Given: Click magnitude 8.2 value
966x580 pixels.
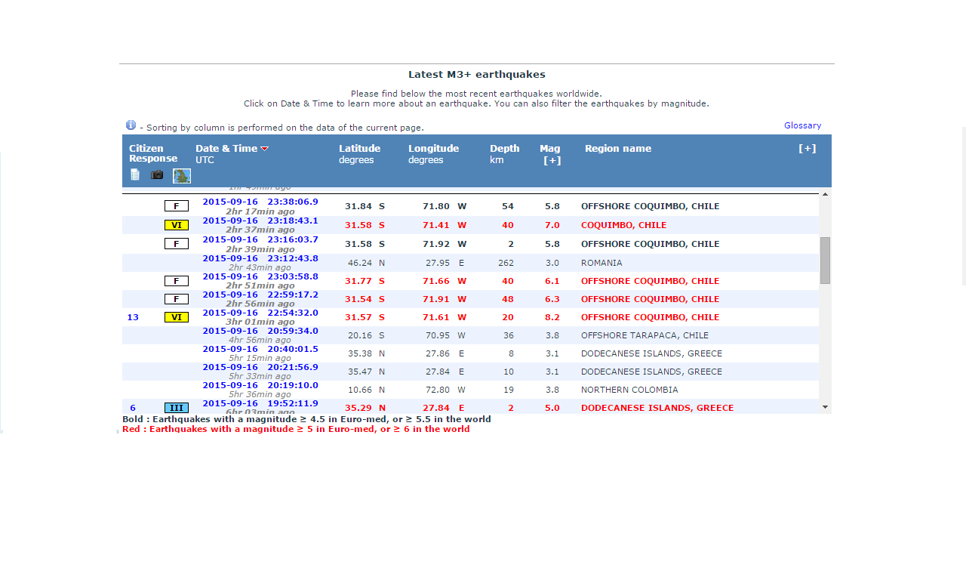Looking at the screenshot, I should [552, 317].
